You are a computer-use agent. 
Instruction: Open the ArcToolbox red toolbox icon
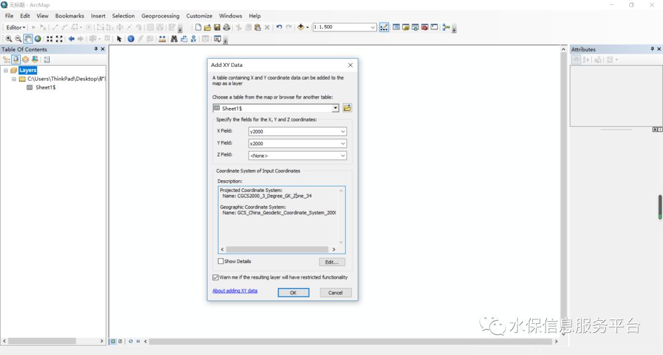425,27
